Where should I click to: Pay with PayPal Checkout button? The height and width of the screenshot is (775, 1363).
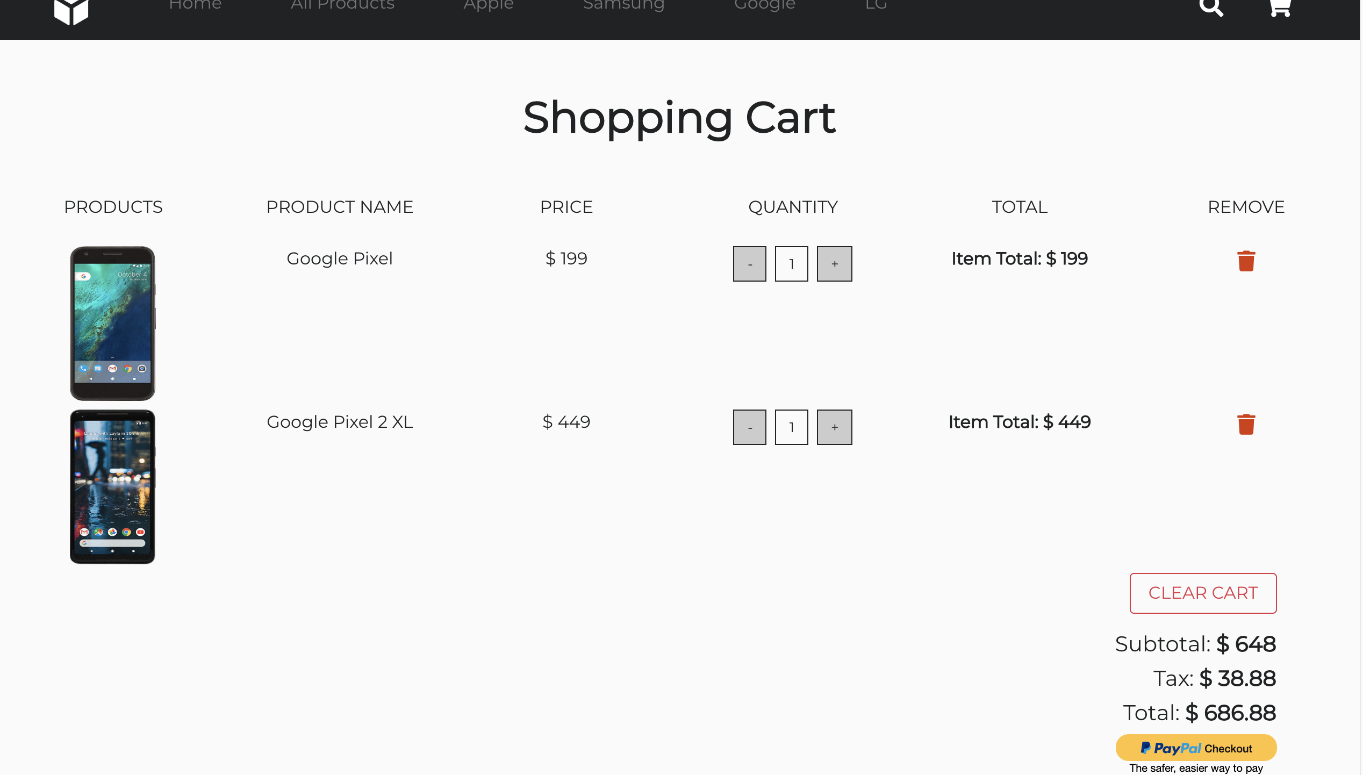[1196, 748]
